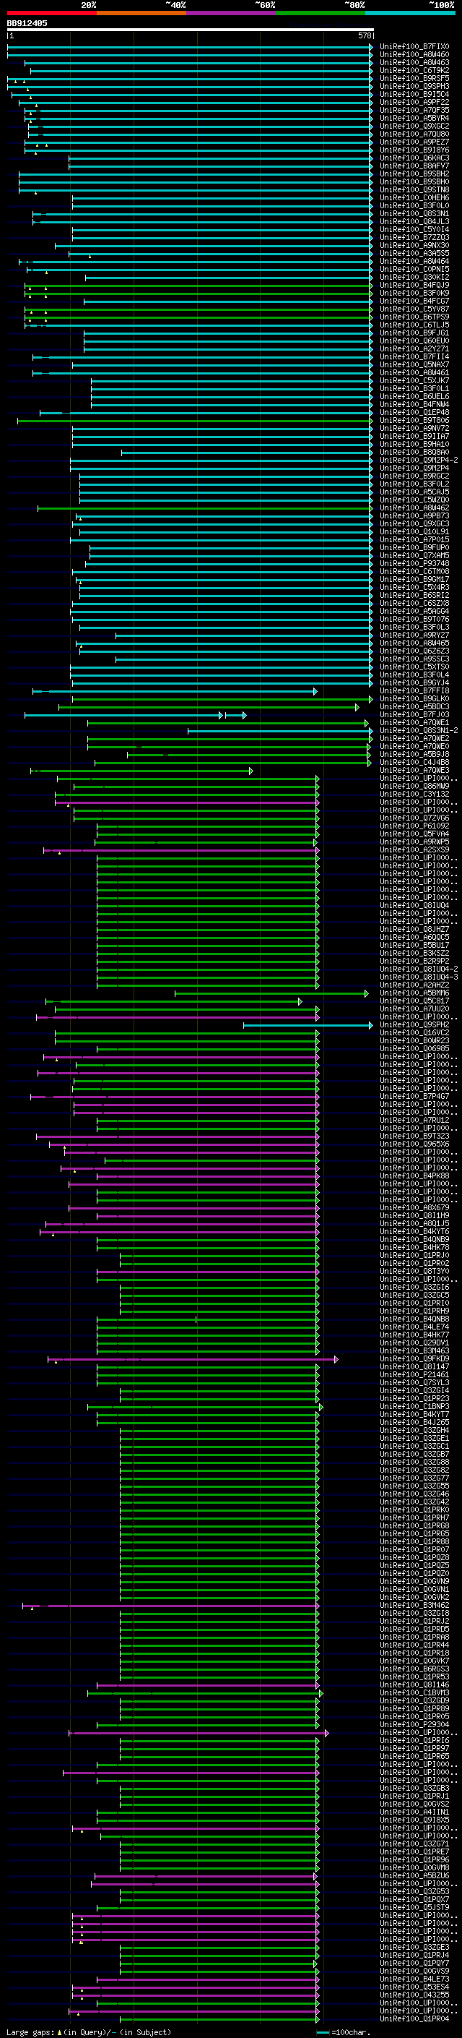Click the label UniRef100_A9RY27
This screenshot has width=462, height=2038.
(x=414, y=635)
